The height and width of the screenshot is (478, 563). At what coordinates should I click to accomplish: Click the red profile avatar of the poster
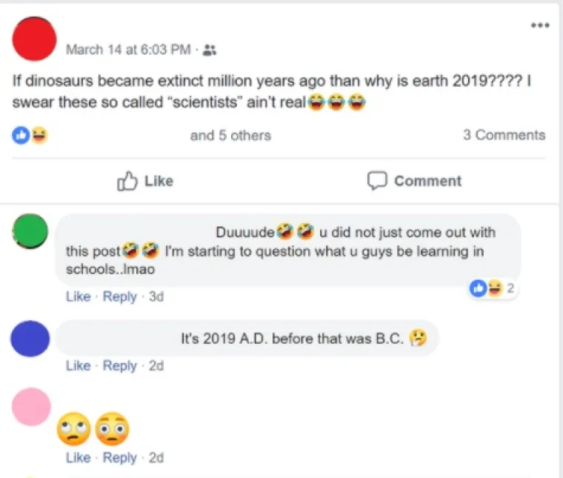(x=35, y=39)
